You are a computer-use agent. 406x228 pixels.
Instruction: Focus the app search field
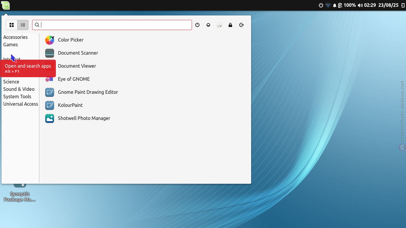pyautogui.click(x=112, y=25)
